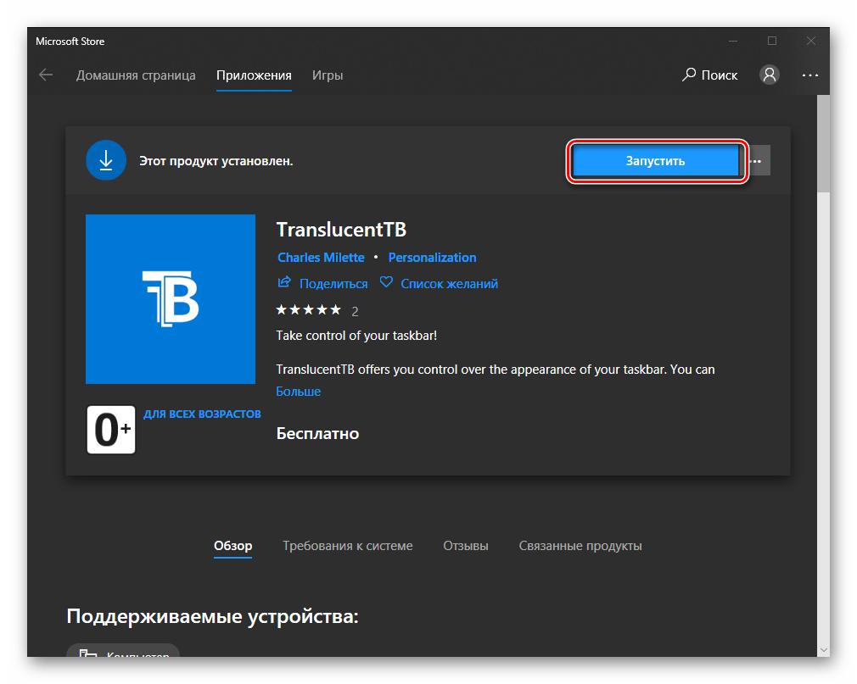Minimize the Microsoft Store window
The width and height of the screenshot is (857, 684).
733,41
